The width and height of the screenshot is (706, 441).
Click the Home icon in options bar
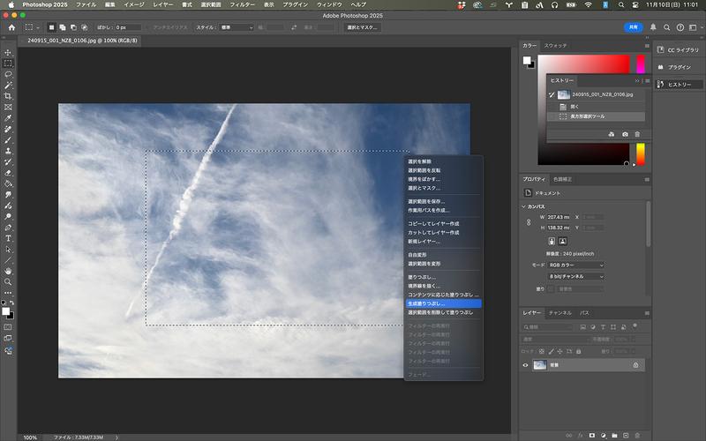point(11,27)
